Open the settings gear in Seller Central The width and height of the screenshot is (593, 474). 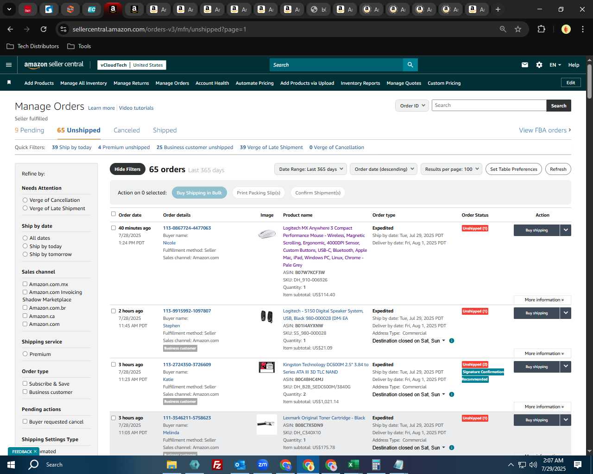539,65
